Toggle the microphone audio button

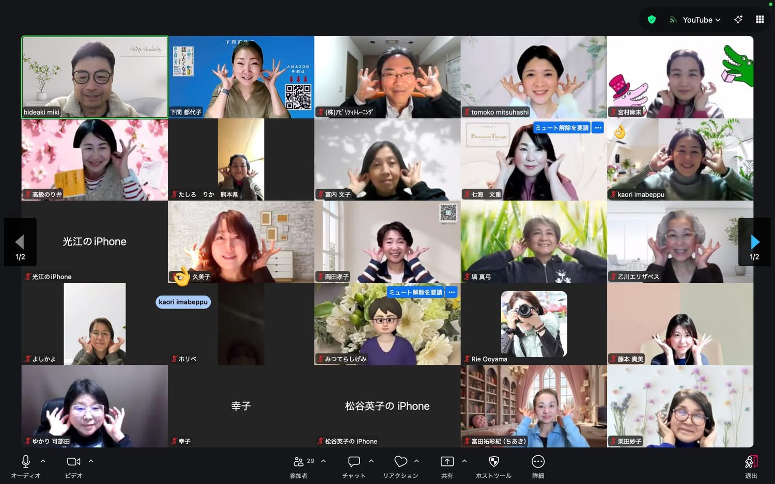coord(25,461)
